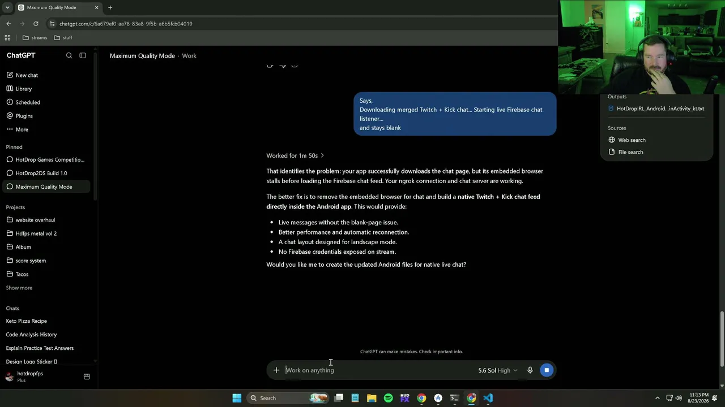Show more projects in sidebar
This screenshot has width=725, height=407.
coord(19,288)
